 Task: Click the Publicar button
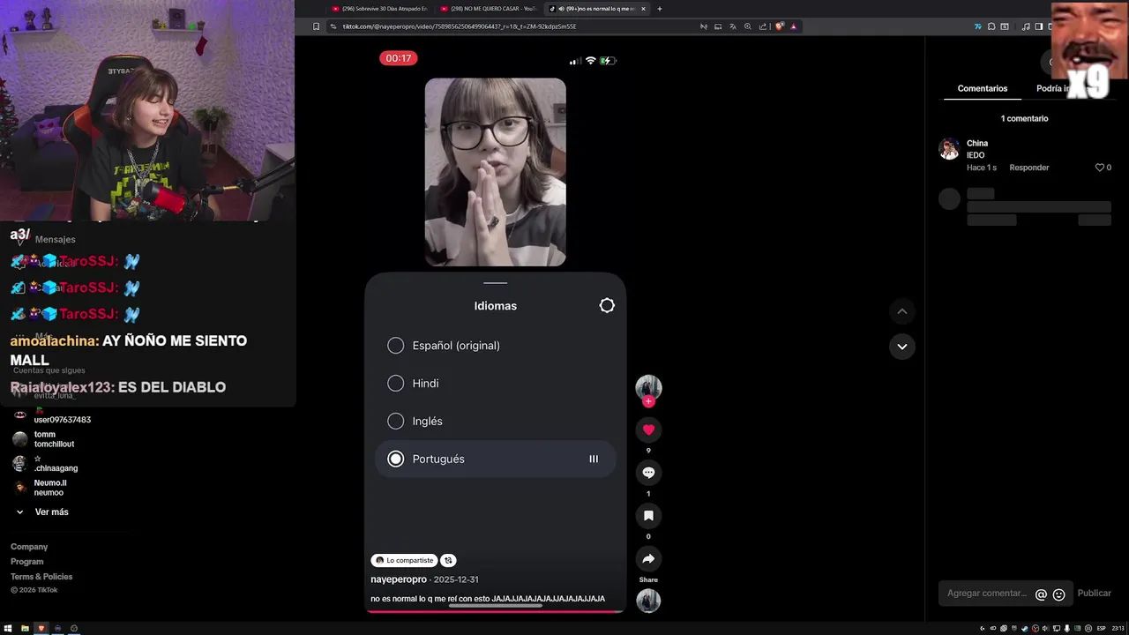(1095, 594)
